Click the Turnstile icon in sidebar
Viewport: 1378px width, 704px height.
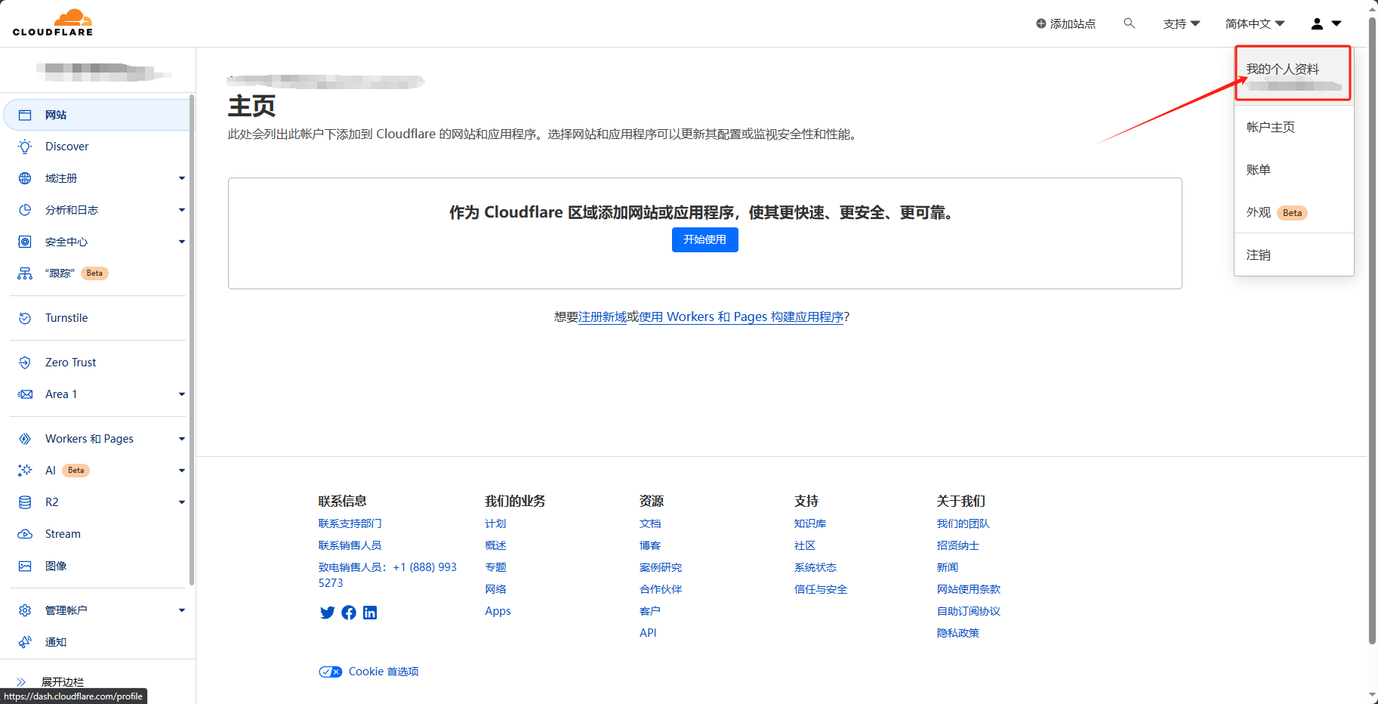point(25,318)
